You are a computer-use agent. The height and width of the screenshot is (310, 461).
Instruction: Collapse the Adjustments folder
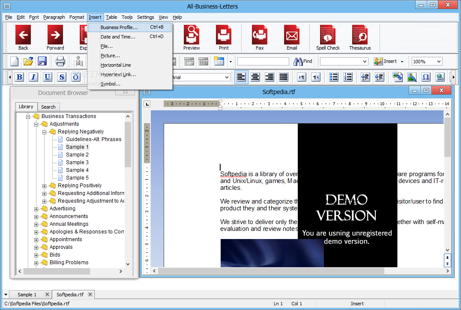[36, 124]
